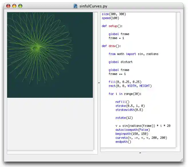Image resolution: width=188 pixels, height=167 pixels.
Task: Click the 'from math import' line
Action: point(133,54)
